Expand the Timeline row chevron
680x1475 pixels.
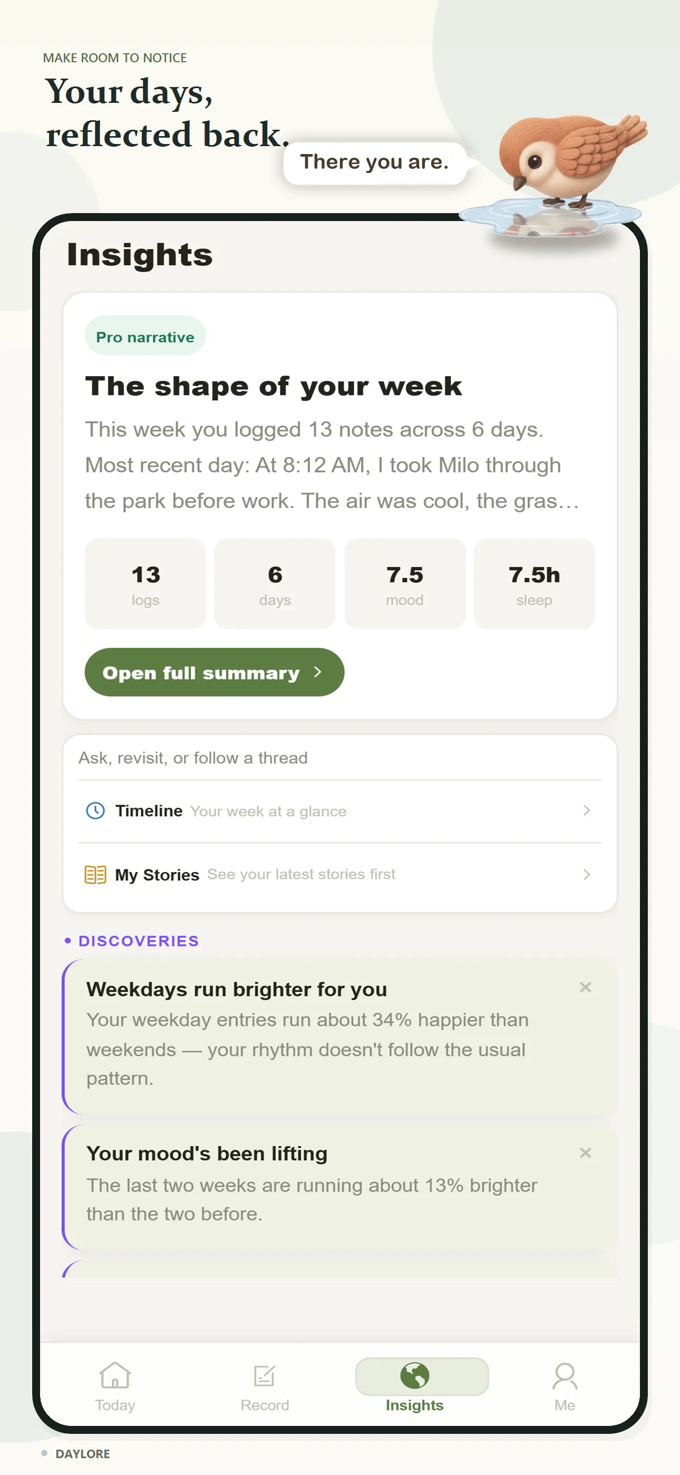[x=586, y=810]
